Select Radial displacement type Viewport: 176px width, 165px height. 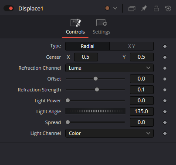coord(88,46)
